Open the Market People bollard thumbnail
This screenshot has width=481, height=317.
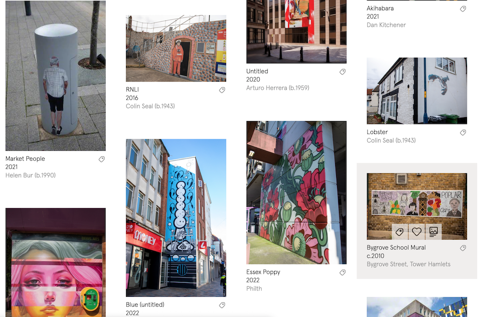[x=55, y=75]
